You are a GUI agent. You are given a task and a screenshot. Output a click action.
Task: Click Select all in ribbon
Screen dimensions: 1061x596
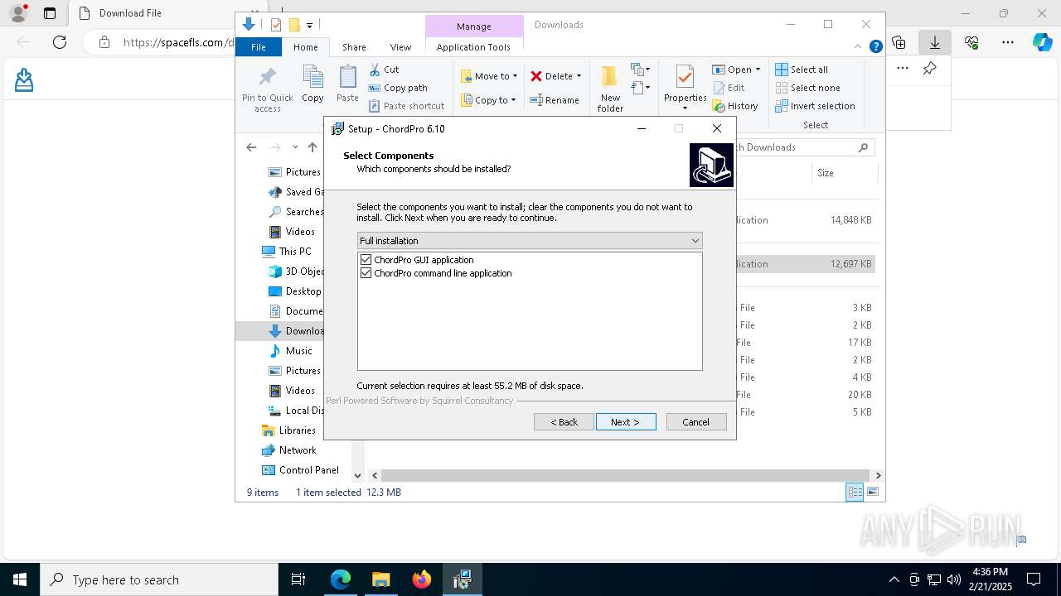point(802,70)
